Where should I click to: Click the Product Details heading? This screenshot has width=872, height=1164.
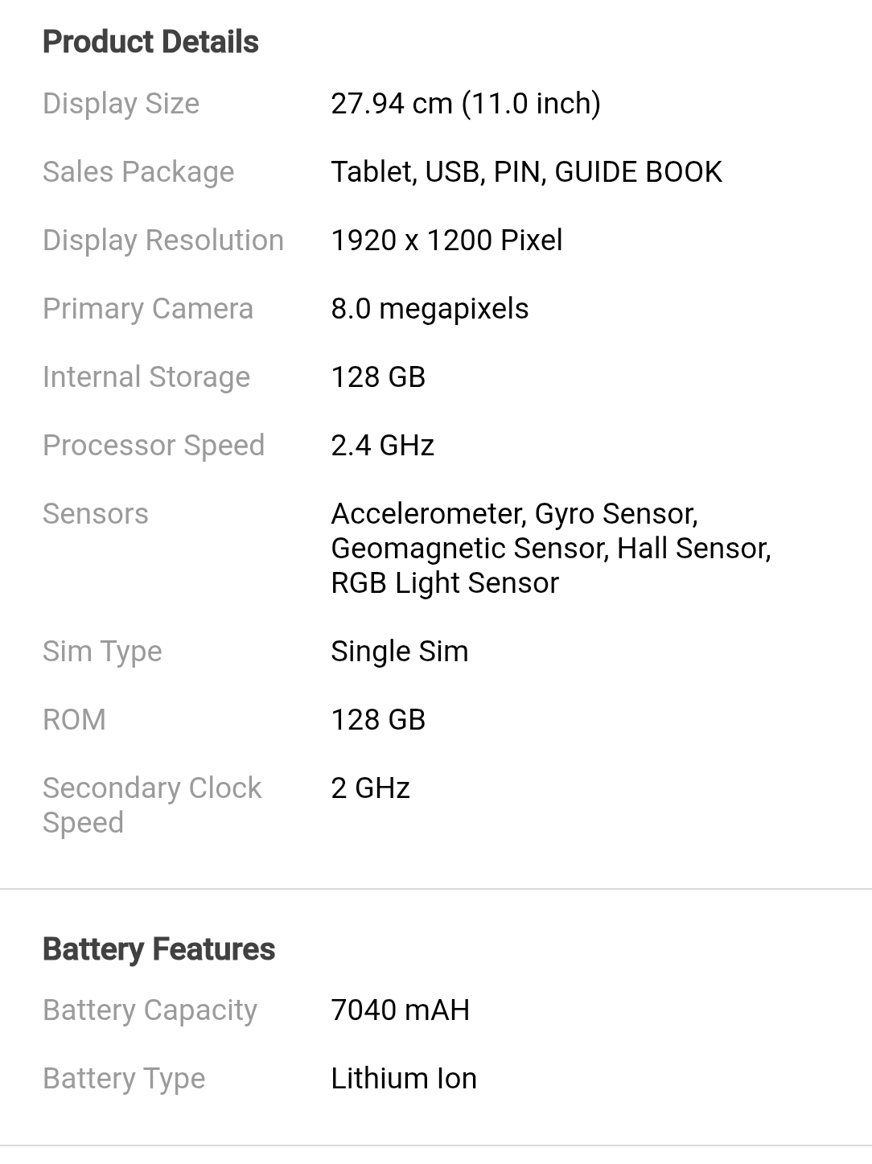pos(150,42)
